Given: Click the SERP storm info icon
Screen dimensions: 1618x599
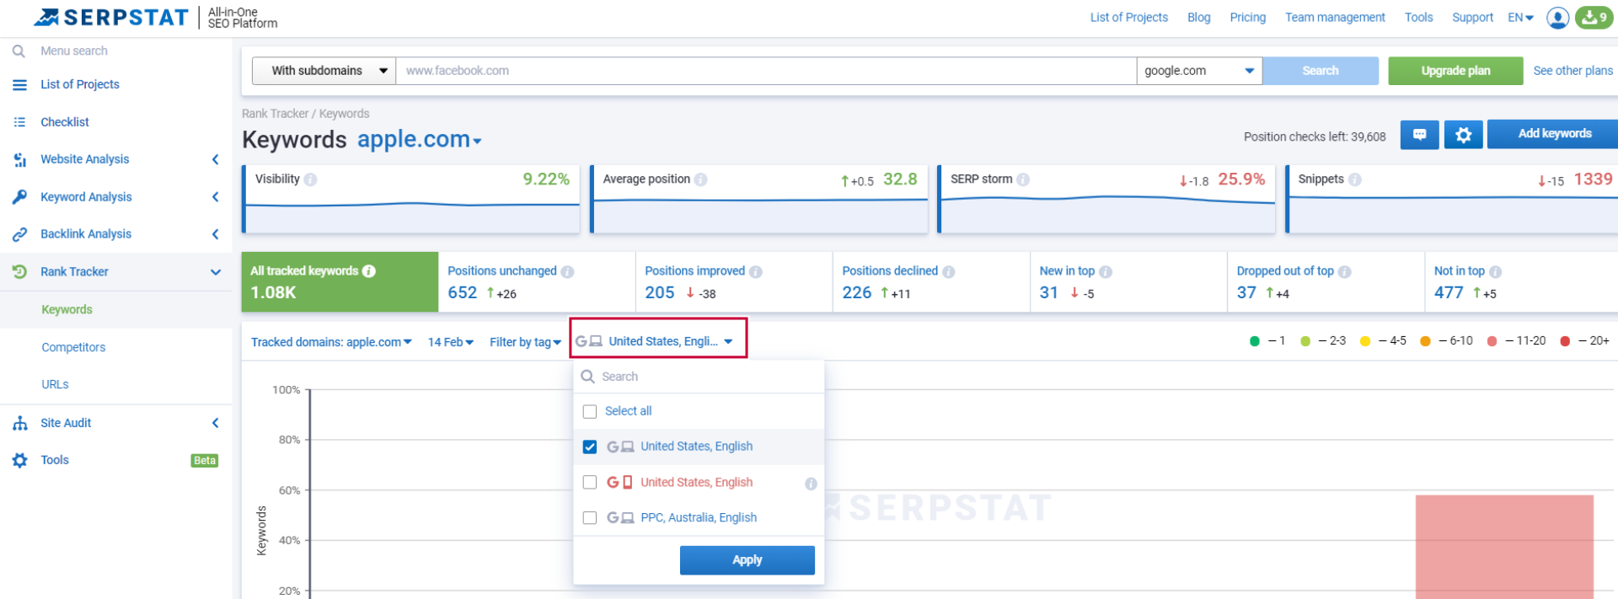Looking at the screenshot, I should tap(1023, 179).
